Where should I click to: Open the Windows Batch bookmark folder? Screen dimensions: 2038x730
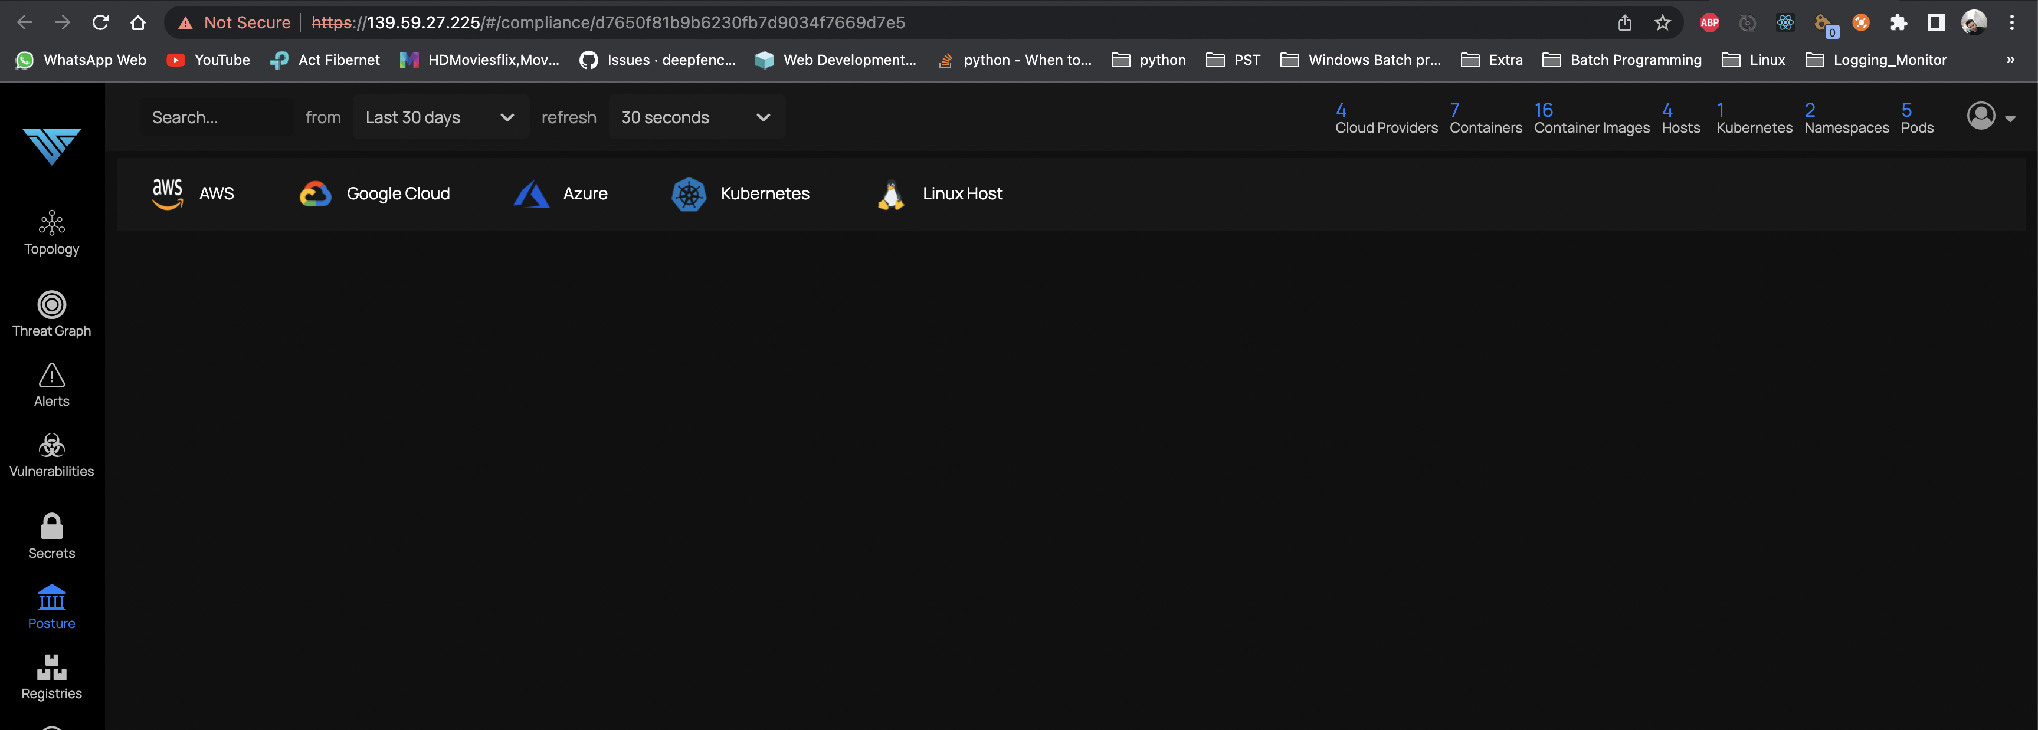[1361, 60]
